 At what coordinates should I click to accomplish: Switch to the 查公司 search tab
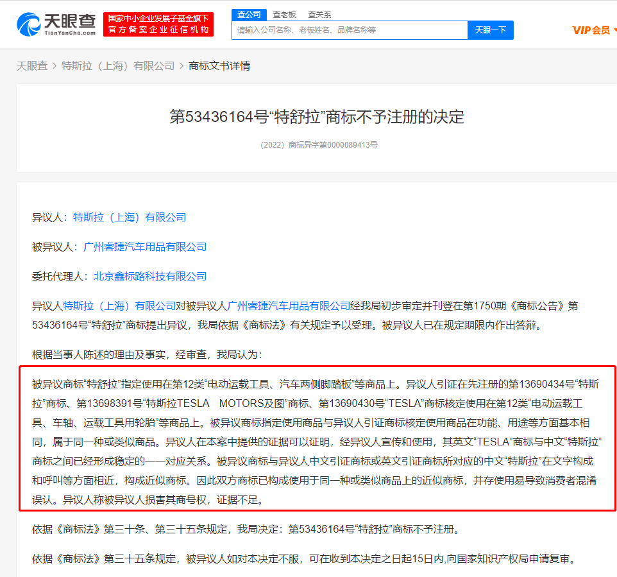click(x=249, y=14)
